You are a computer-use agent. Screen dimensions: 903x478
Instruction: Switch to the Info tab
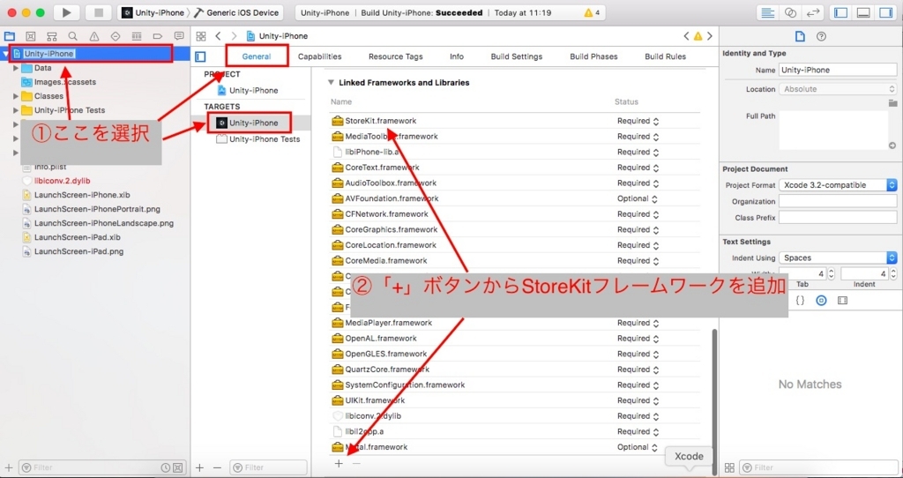pos(457,56)
